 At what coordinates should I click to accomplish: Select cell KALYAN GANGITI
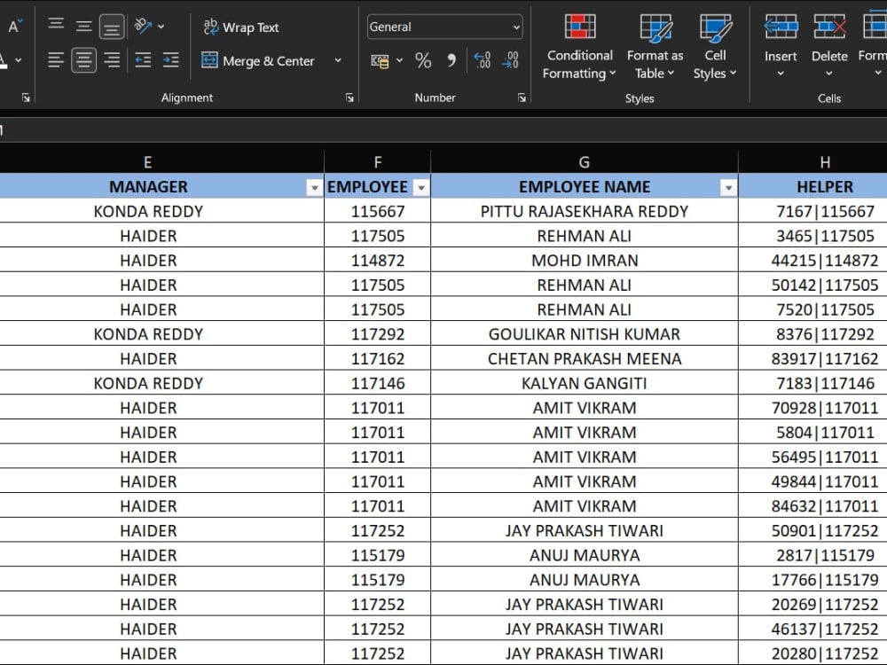pyautogui.click(x=585, y=383)
